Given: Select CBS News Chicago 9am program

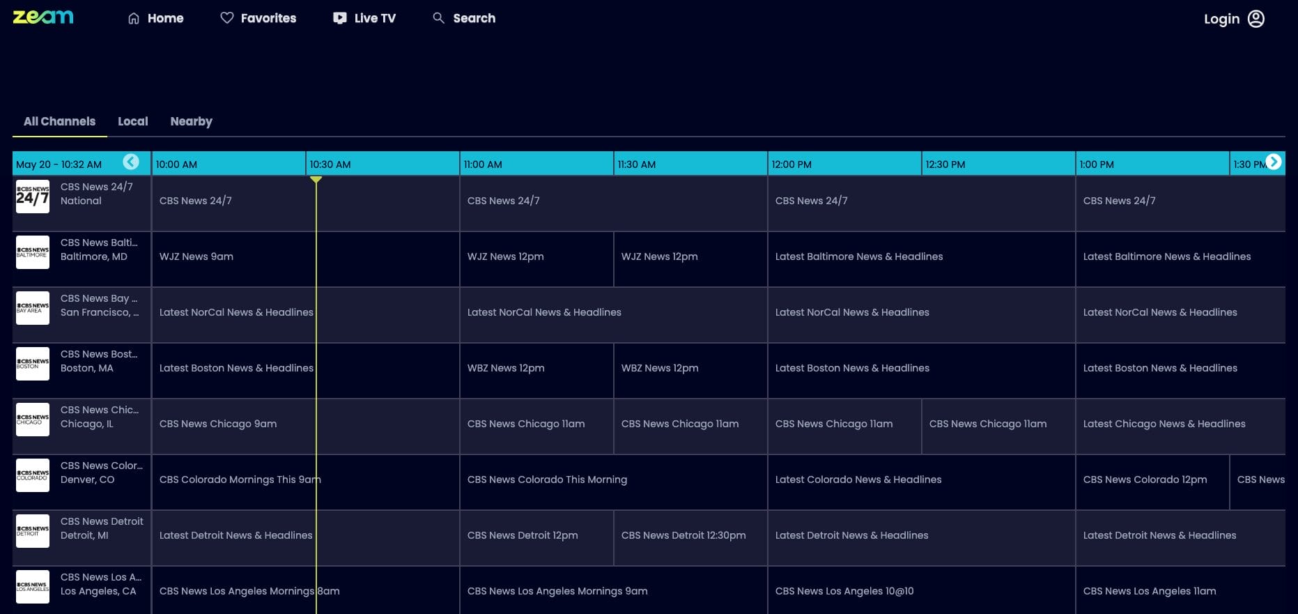Looking at the screenshot, I should point(306,427).
